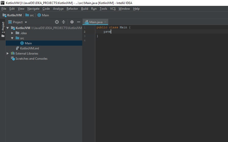
Task: Close the Main.java editor tab
Action: point(105,22)
